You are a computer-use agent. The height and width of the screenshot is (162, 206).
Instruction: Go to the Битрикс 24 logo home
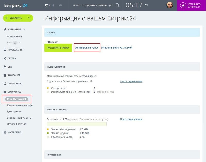pos(16,5)
